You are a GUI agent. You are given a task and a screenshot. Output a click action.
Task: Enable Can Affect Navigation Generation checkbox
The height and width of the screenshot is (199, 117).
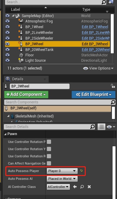tap(49, 163)
